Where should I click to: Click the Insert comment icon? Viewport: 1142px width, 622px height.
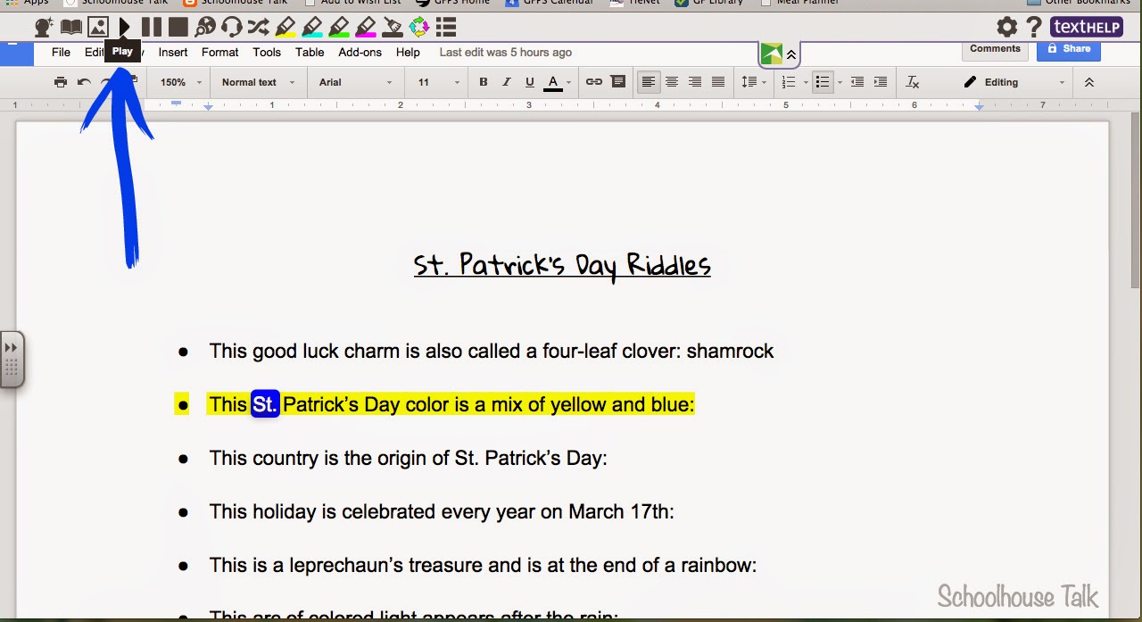tap(617, 82)
